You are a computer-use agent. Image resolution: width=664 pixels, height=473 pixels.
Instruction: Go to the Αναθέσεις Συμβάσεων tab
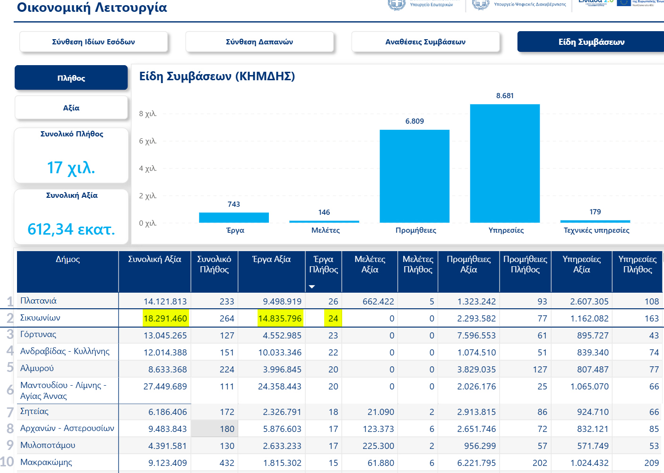pyautogui.click(x=425, y=42)
